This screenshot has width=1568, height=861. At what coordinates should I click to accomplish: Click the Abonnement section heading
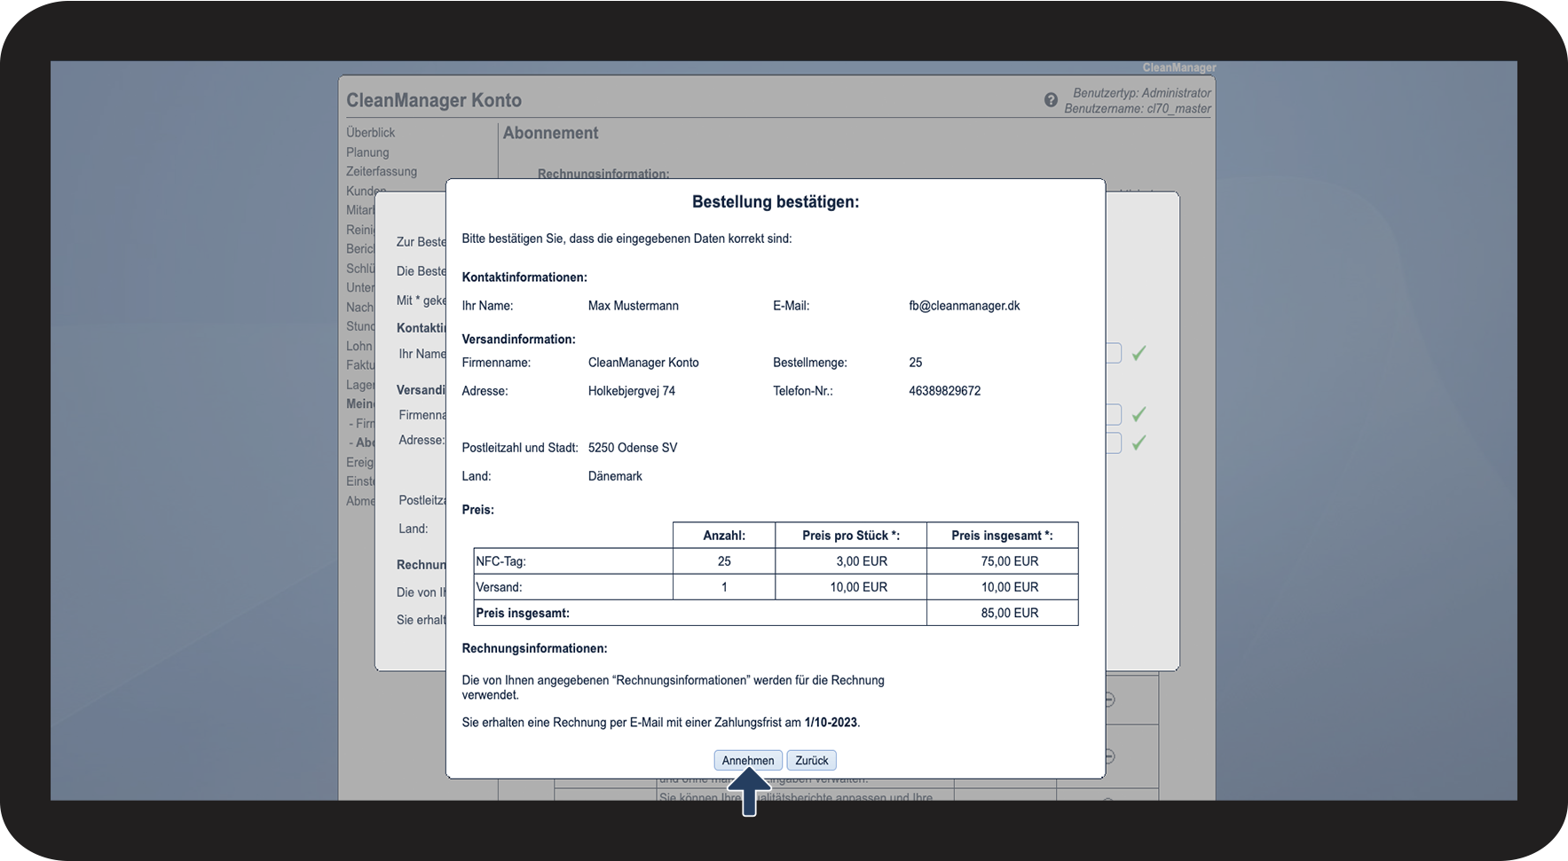[x=550, y=133]
